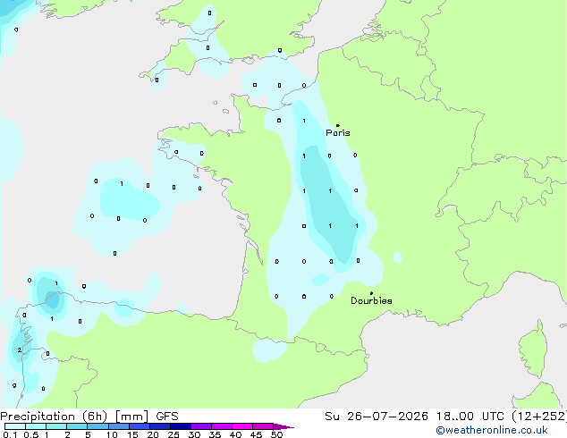Click the '0.1' legend scale label
Screen dimensions: 567x438
(10, 434)
